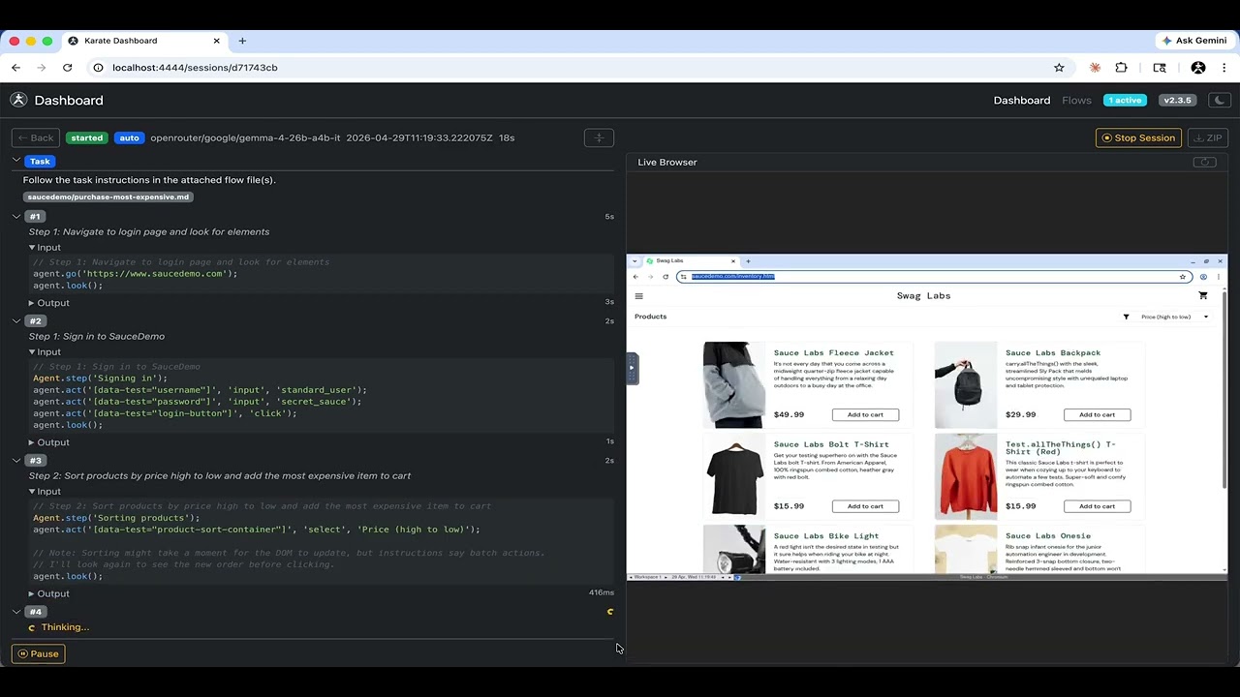This screenshot has width=1240, height=697.
Task: Open Sauce Labs Onesie title link
Action: (x=1047, y=535)
